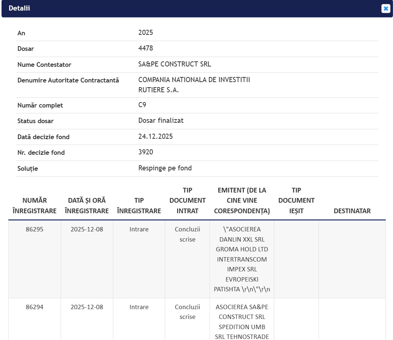Screen dimensions: 393x340
Task: Click the Număr Înregistrare column header
Action: [x=35, y=206]
